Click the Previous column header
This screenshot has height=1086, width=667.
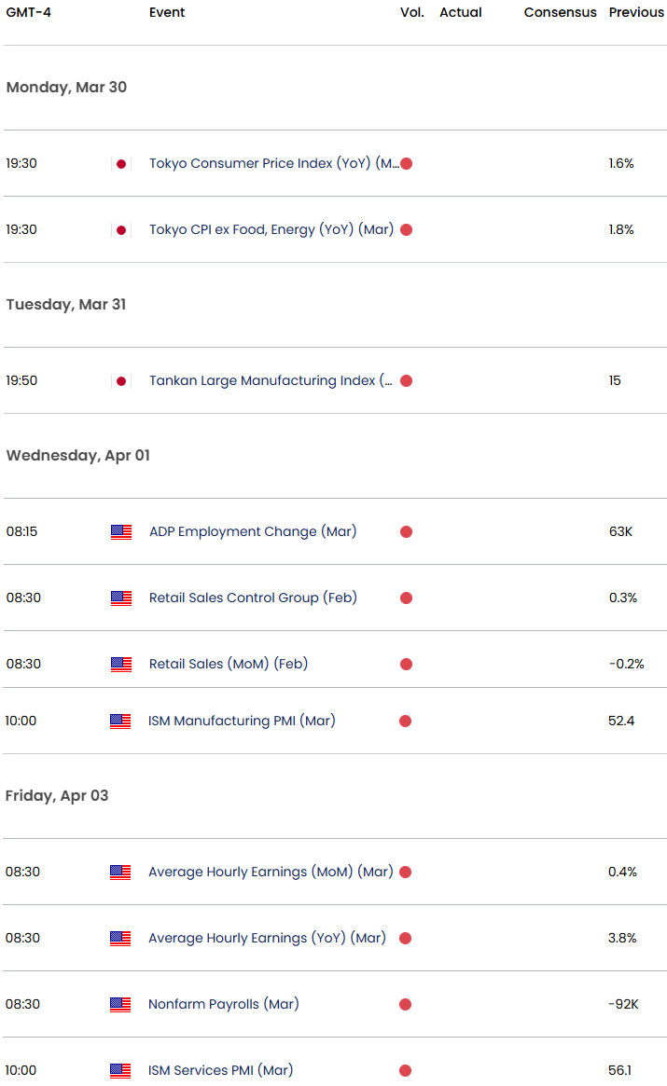[x=636, y=12]
